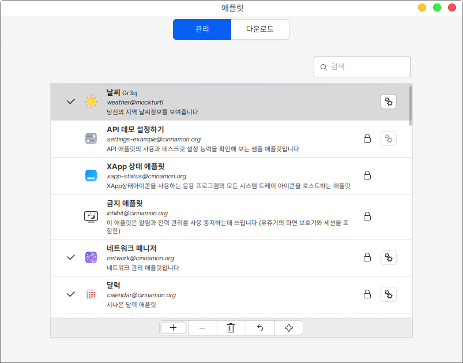463x363 pixels.
Task: Click the star-shaped icon in bottom toolbar
Action: point(289,328)
